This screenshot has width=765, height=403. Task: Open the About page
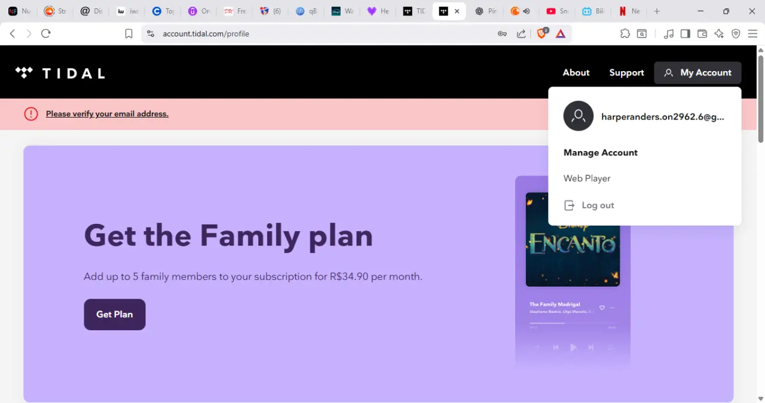pyautogui.click(x=576, y=73)
